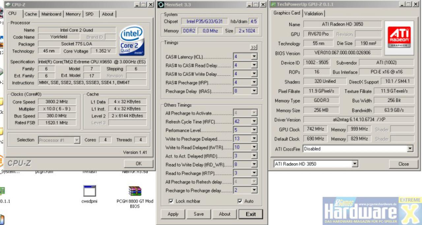422x225 pixels.
Task: Click the Default Clock 690 MHz value
Action: pos(316,139)
